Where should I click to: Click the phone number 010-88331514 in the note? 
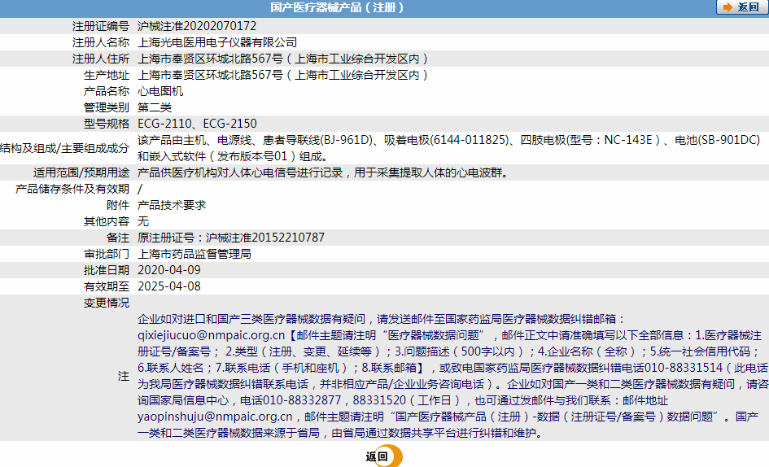pyautogui.click(x=684, y=368)
